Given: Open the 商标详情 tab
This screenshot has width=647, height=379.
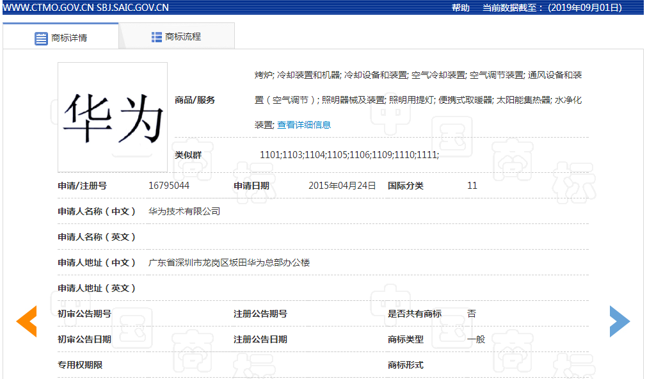Looking at the screenshot, I should [x=61, y=36].
